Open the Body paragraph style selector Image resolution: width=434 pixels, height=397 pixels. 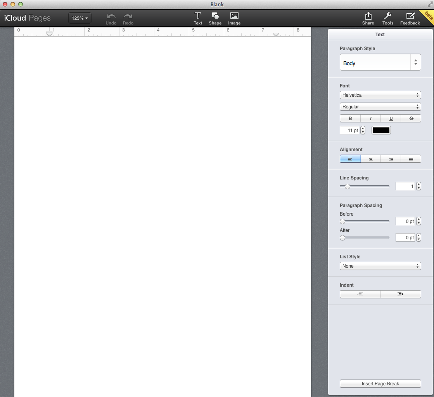point(380,62)
